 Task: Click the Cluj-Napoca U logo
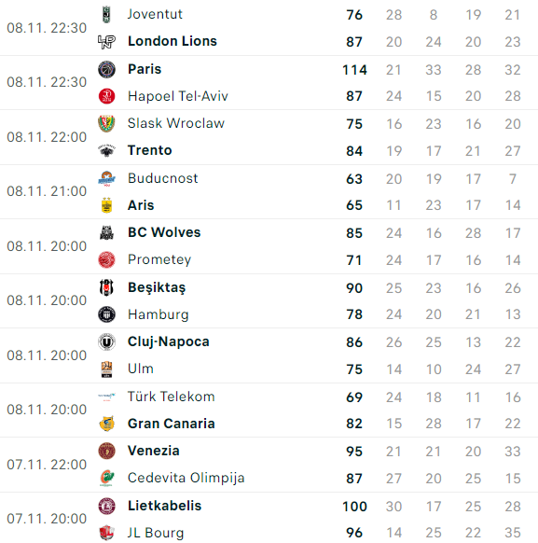point(106,342)
